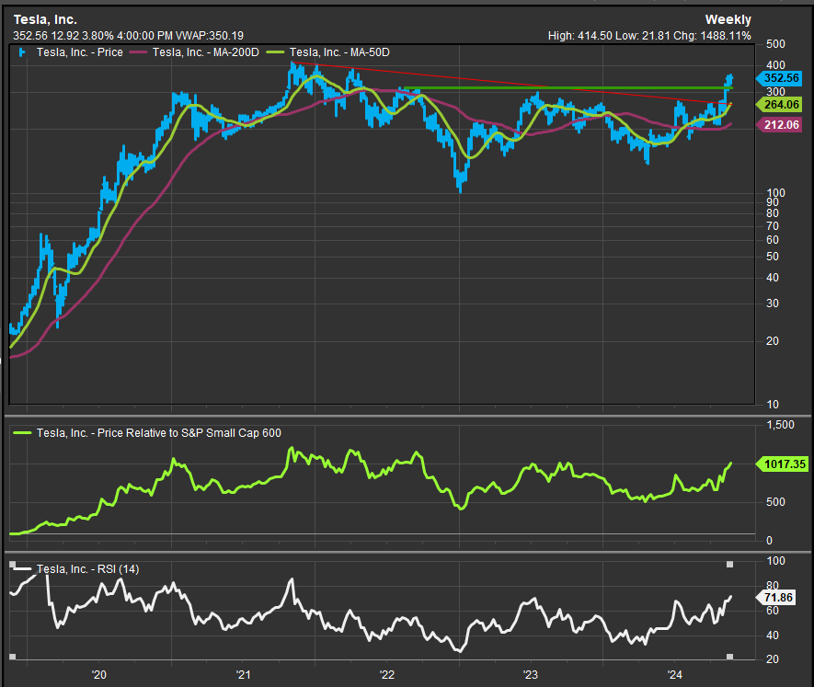Click the 50 label on price axis
Screen dimensions: 814x687
(773, 257)
